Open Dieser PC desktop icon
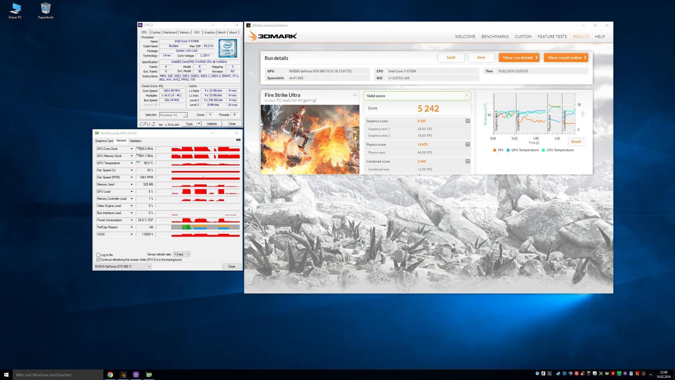Viewport: 675px width, 380px height. pos(15,11)
